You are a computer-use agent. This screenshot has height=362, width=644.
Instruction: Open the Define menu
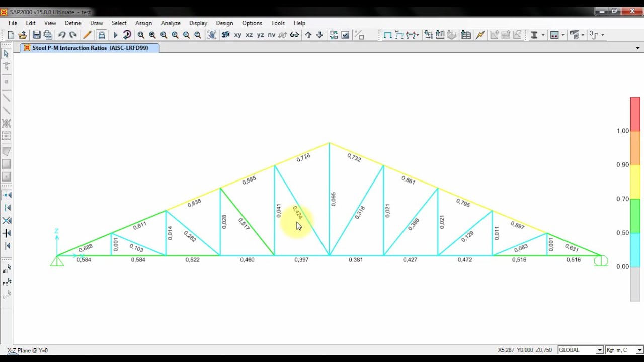click(73, 23)
